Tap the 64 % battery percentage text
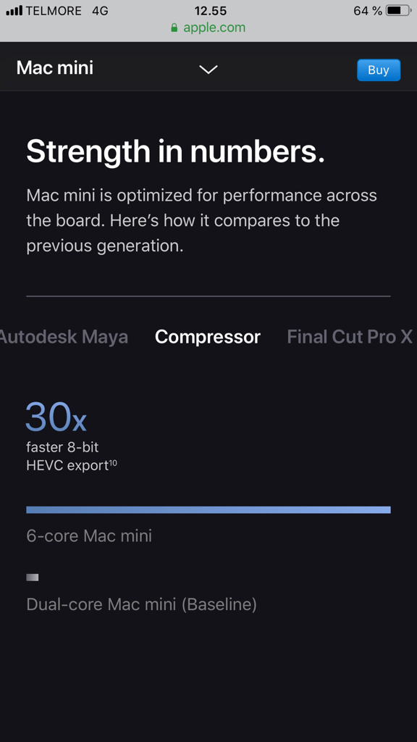 pos(368,10)
